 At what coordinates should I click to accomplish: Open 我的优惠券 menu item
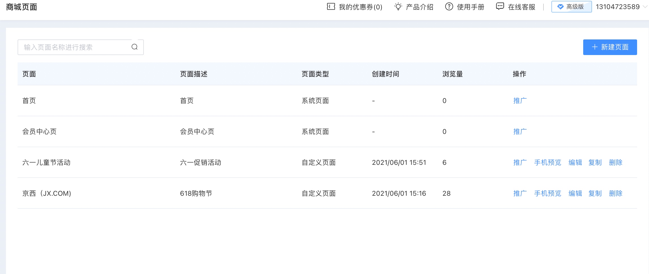click(360, 7)
